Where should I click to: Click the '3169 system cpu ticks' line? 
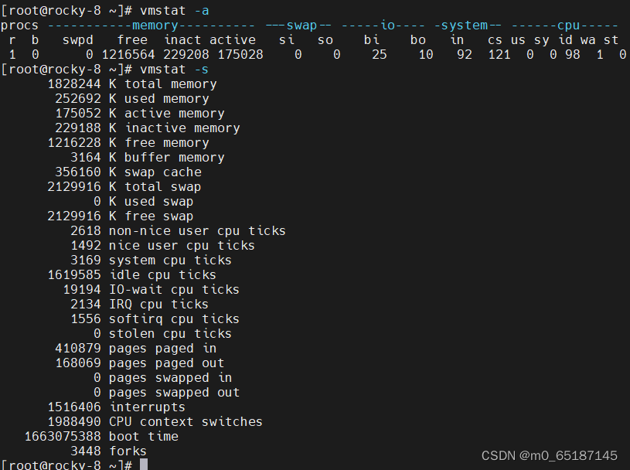pos(151,260)
